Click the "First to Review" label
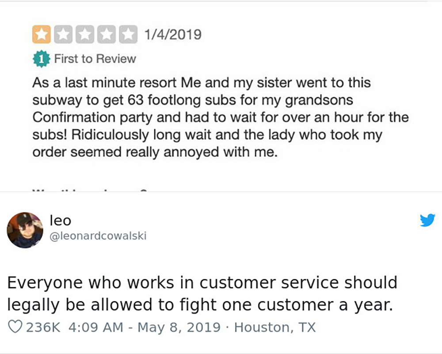This screenshot has width=442, height=354. coord(95,59)
